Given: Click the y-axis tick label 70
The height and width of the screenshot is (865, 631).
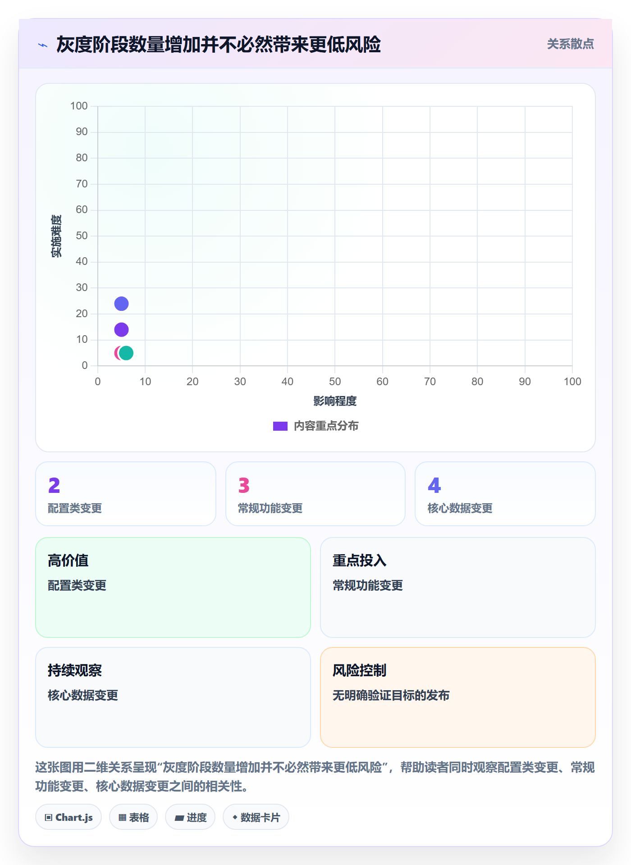Looking at the screenshot, I should [x=82, y=184].
